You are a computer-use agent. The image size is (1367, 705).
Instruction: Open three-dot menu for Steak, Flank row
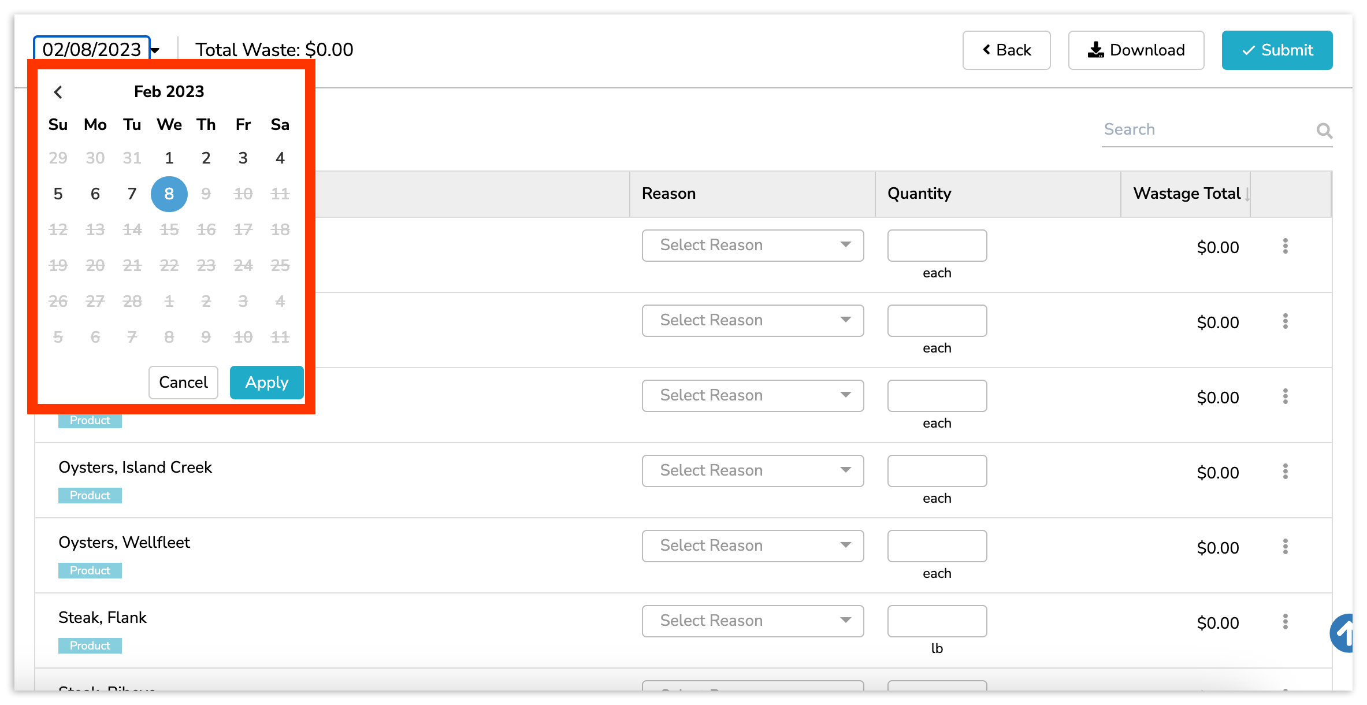click(1285, 622)
